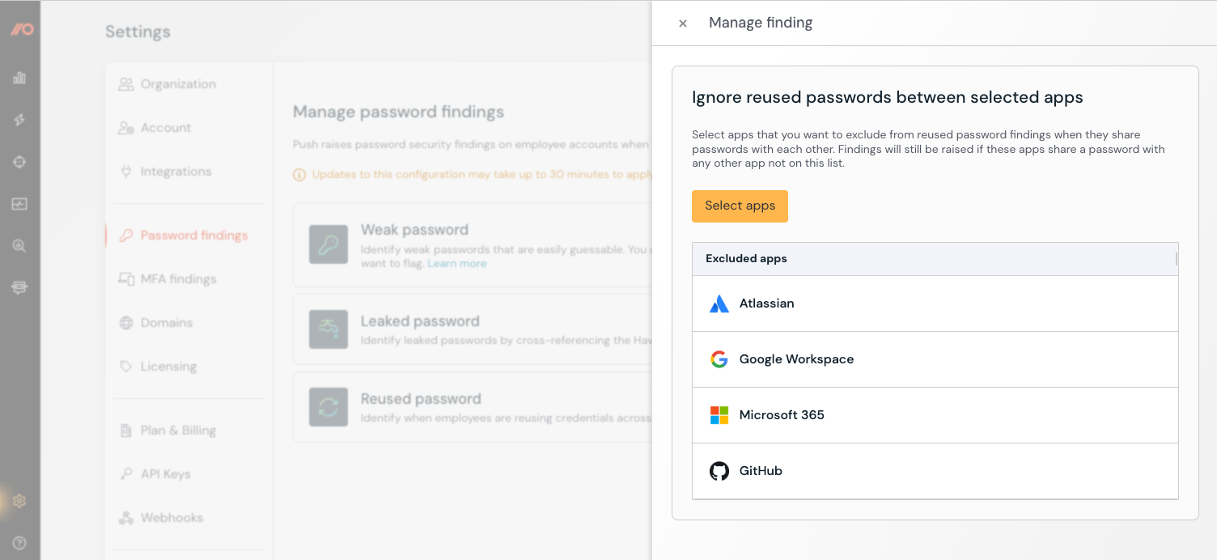Click the Microsoft 365 logo icon
This screenshot has height=560, width=1217.
pos(719,415)
